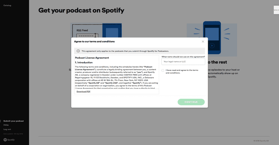Click the Get your podcast on Spotify heading
Viewport: 279px width, 145px height.
pyautogui.click(x=81, y=10)
